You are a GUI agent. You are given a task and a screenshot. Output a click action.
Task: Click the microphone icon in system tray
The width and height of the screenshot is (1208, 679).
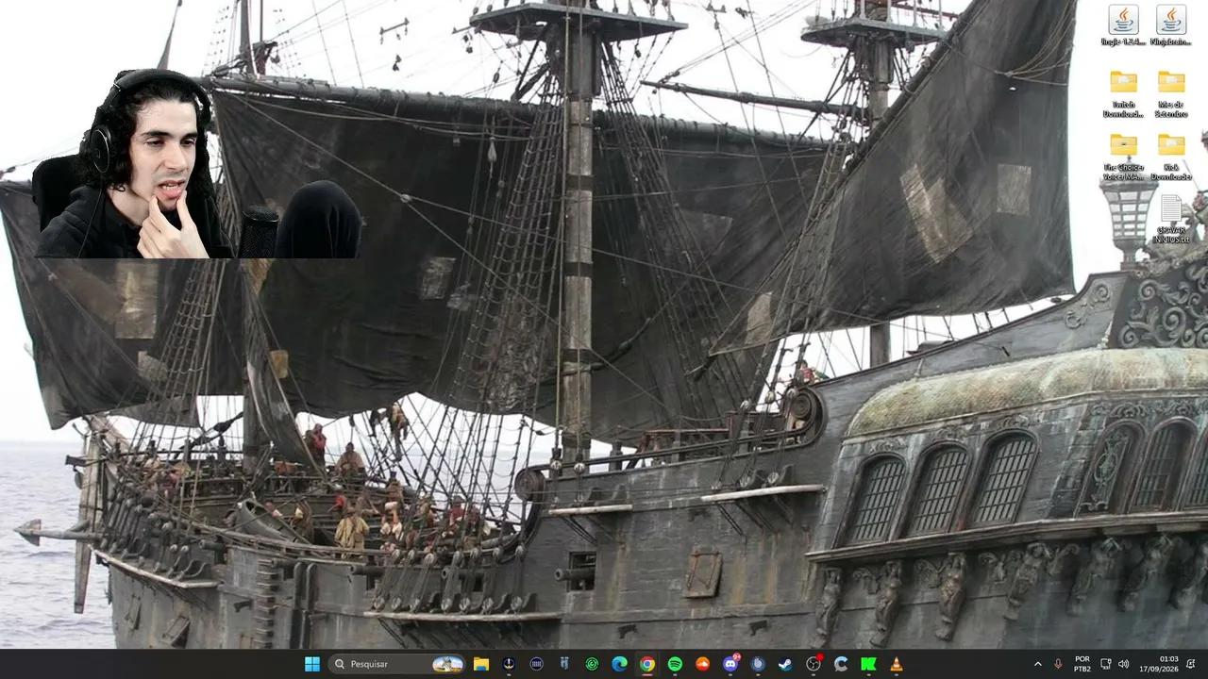[1058, 664]
